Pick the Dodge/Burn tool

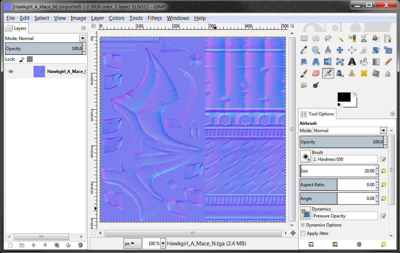click(316, 85)
